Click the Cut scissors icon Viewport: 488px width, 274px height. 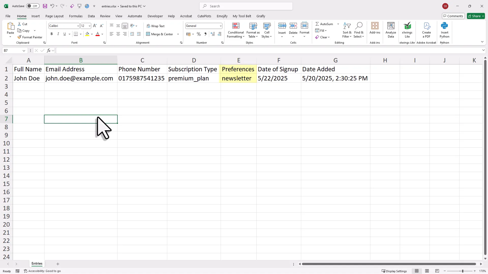20,24
